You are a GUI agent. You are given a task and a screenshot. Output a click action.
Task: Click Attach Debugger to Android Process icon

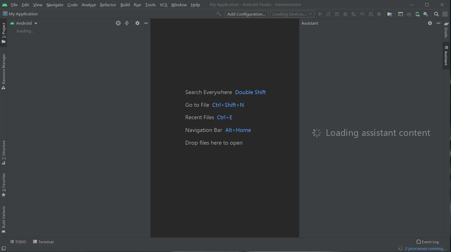(x=371, y=14)
